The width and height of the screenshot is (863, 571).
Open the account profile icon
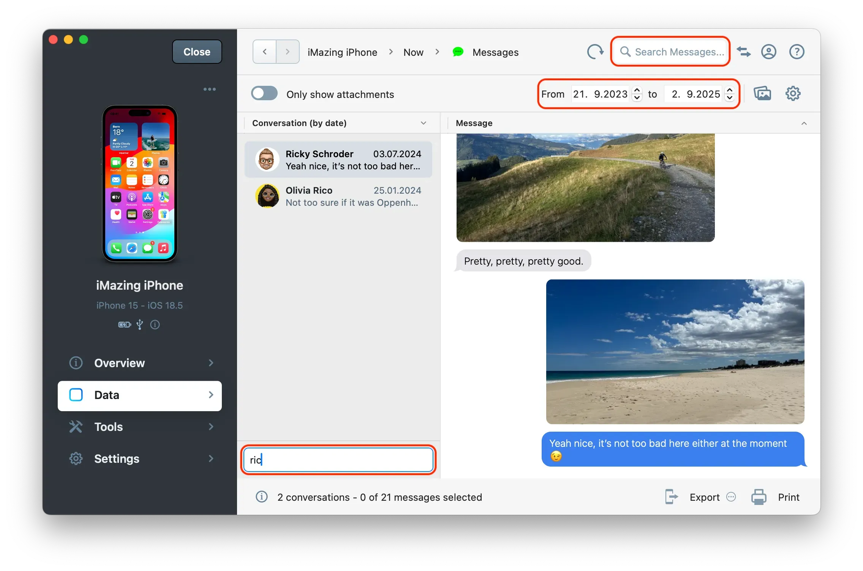tap(768, 52)
